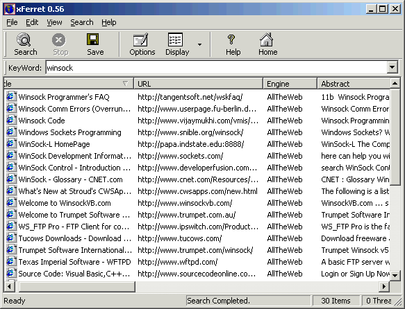Click abstract 'A basic FTP server' cell
The height and width of the screenshot is (309, 405).
click(356, 262)
